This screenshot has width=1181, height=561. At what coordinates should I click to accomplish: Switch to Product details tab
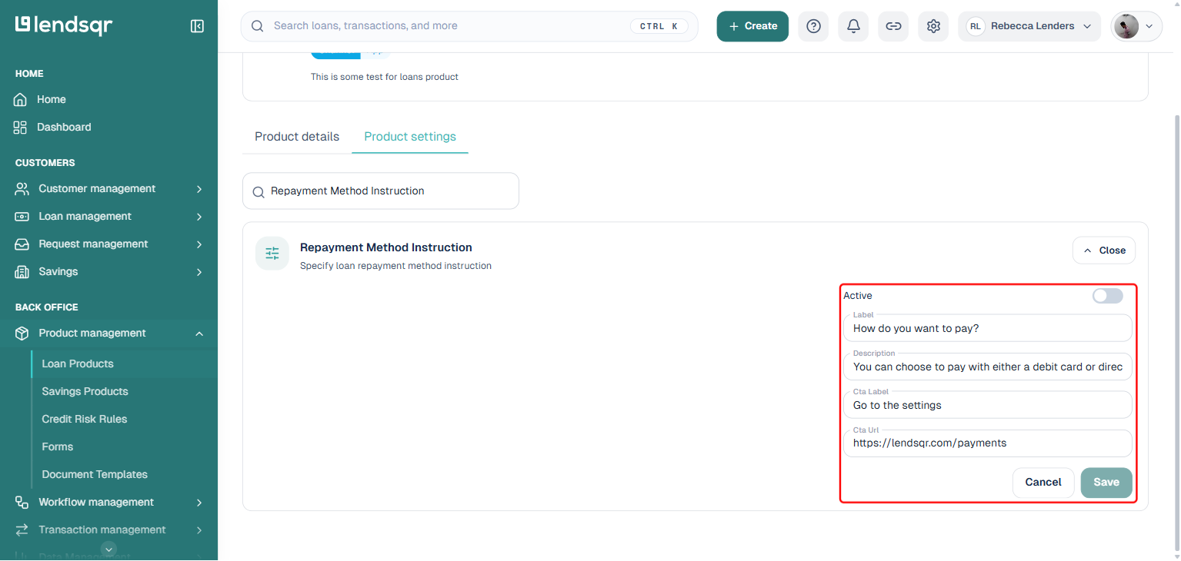pos(297,137)
